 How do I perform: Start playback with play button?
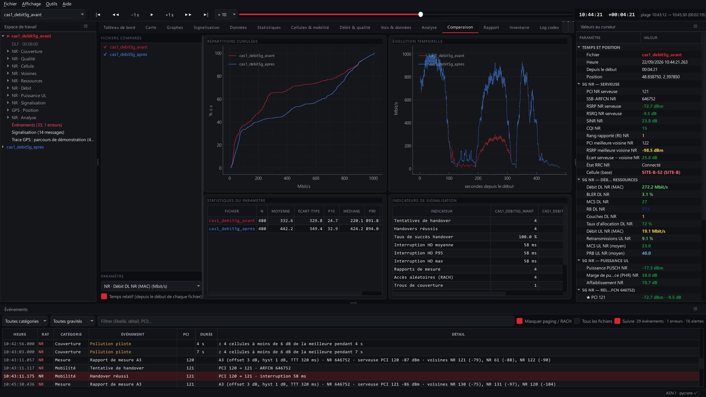[x=152, y=15]
